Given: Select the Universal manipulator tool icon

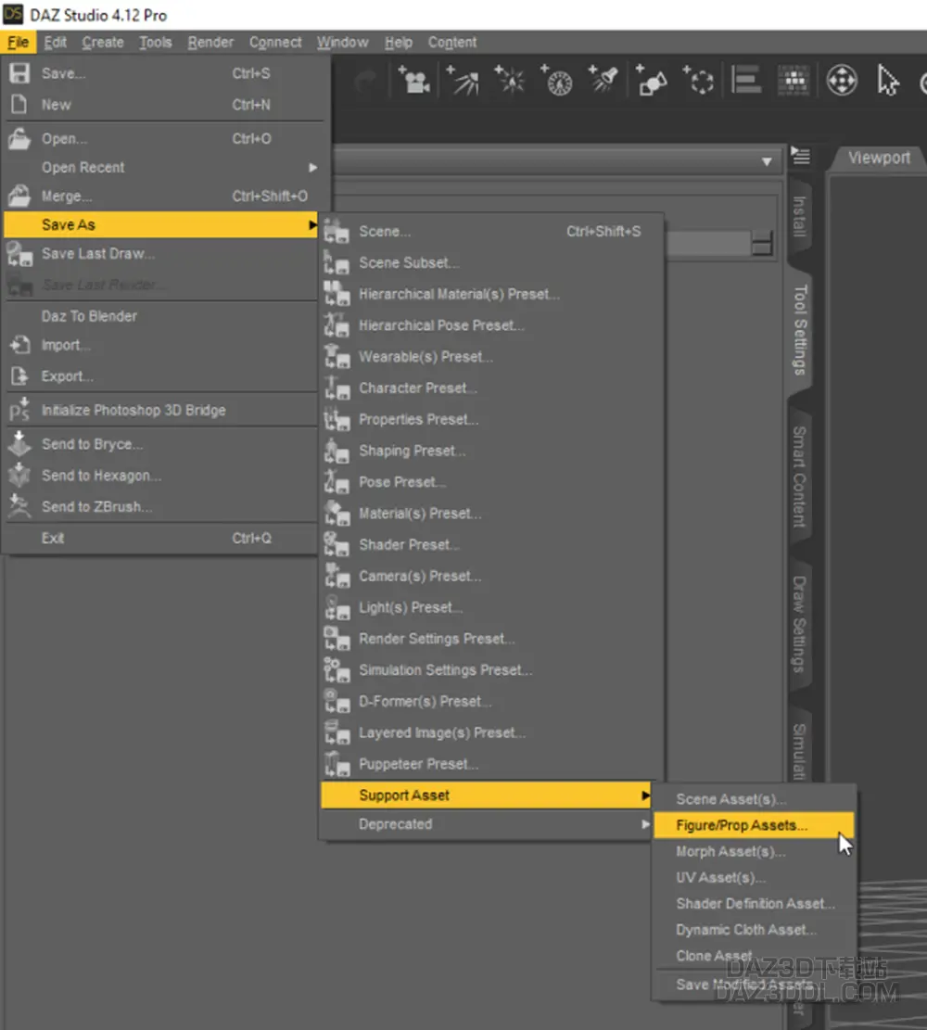Looking at the screenshot, I should tap(842, 80).
